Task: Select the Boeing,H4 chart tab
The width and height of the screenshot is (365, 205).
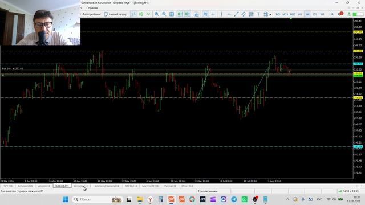Action: 62,186
